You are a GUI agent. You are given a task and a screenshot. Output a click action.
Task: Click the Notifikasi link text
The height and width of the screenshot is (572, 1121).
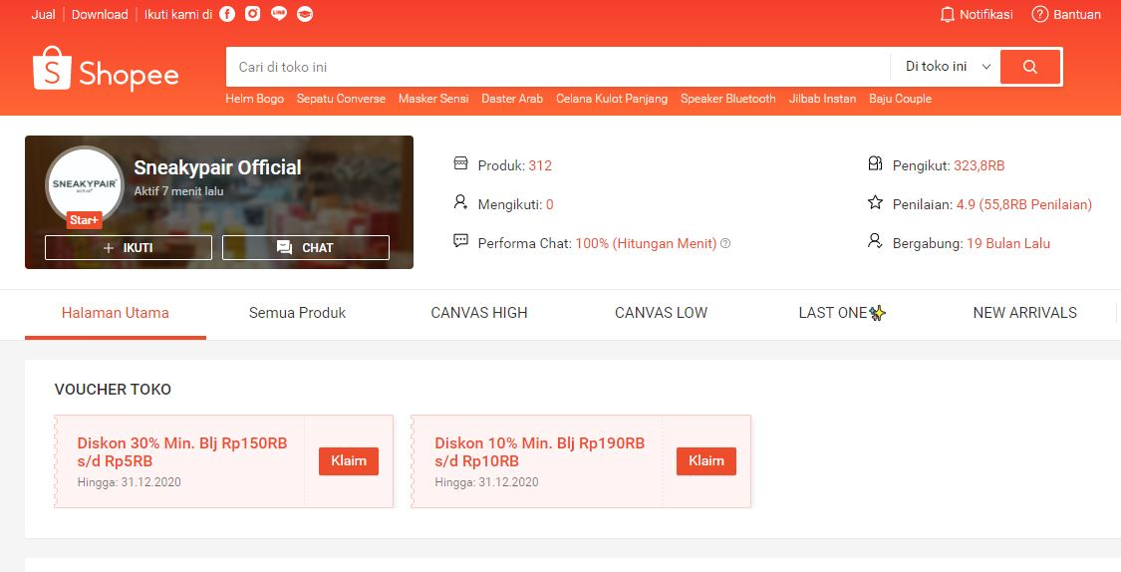coord(985,14)
